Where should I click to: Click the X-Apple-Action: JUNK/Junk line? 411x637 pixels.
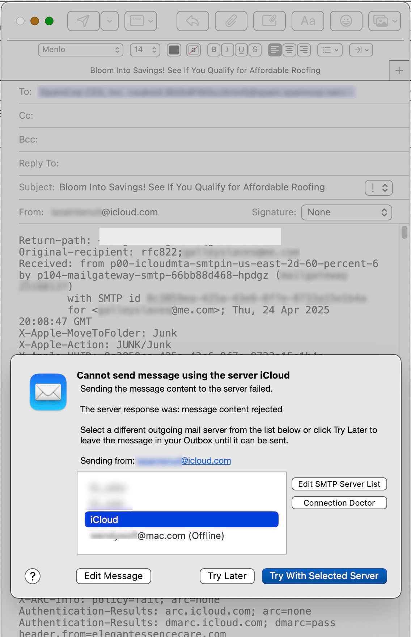tap(95, 345)
